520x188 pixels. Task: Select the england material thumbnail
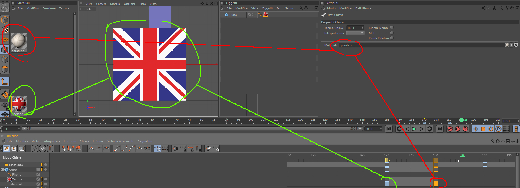click(19, 104)
